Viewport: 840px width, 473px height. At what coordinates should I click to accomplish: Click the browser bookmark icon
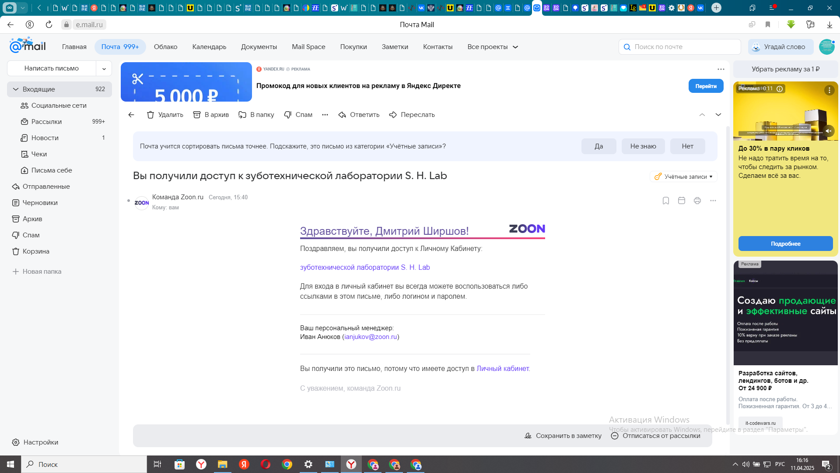(x=768, y=25)
